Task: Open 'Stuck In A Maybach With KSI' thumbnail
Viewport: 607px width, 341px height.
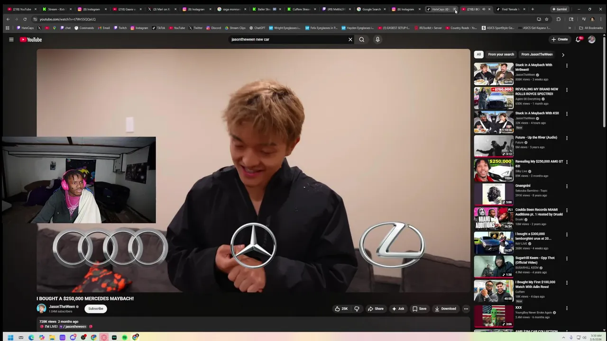Action: 493,122
